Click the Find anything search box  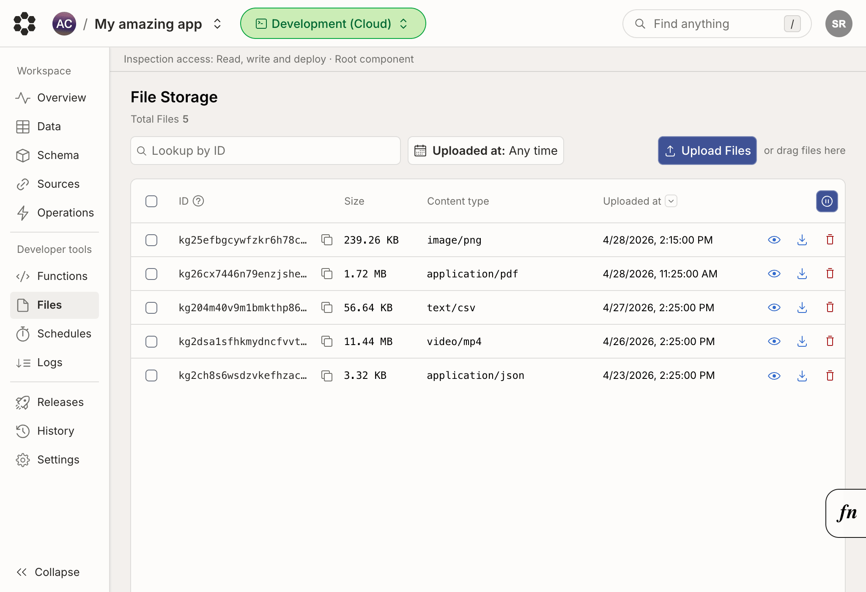click(x=717, y=24)
